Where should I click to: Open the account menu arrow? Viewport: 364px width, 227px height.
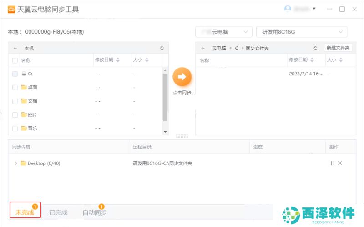coord(314,9)
